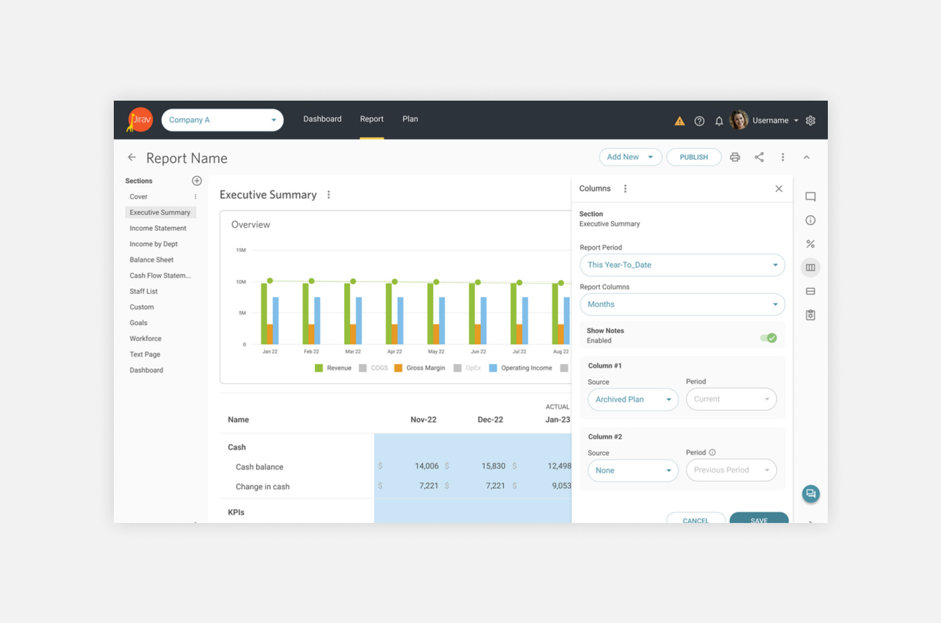This screenshot has height=623, width=941.
Task: Open the print dialog via printer icon
Action: coord(735,157)
